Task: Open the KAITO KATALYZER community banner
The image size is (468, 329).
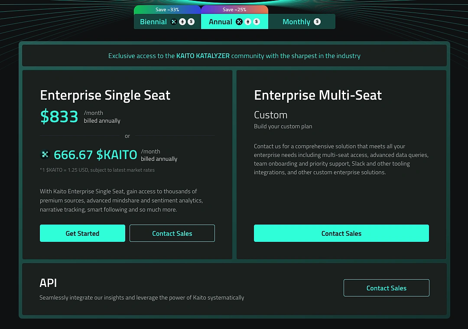Action: point(234,55)
